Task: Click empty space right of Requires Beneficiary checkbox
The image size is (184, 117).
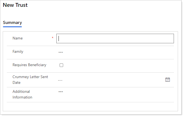Action: (117, 65)
